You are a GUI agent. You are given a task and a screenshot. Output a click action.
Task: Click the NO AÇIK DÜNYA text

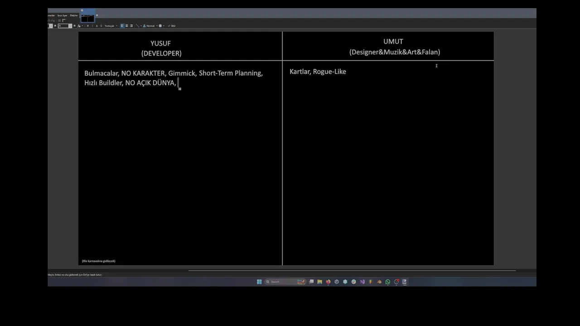coord(150,83)
